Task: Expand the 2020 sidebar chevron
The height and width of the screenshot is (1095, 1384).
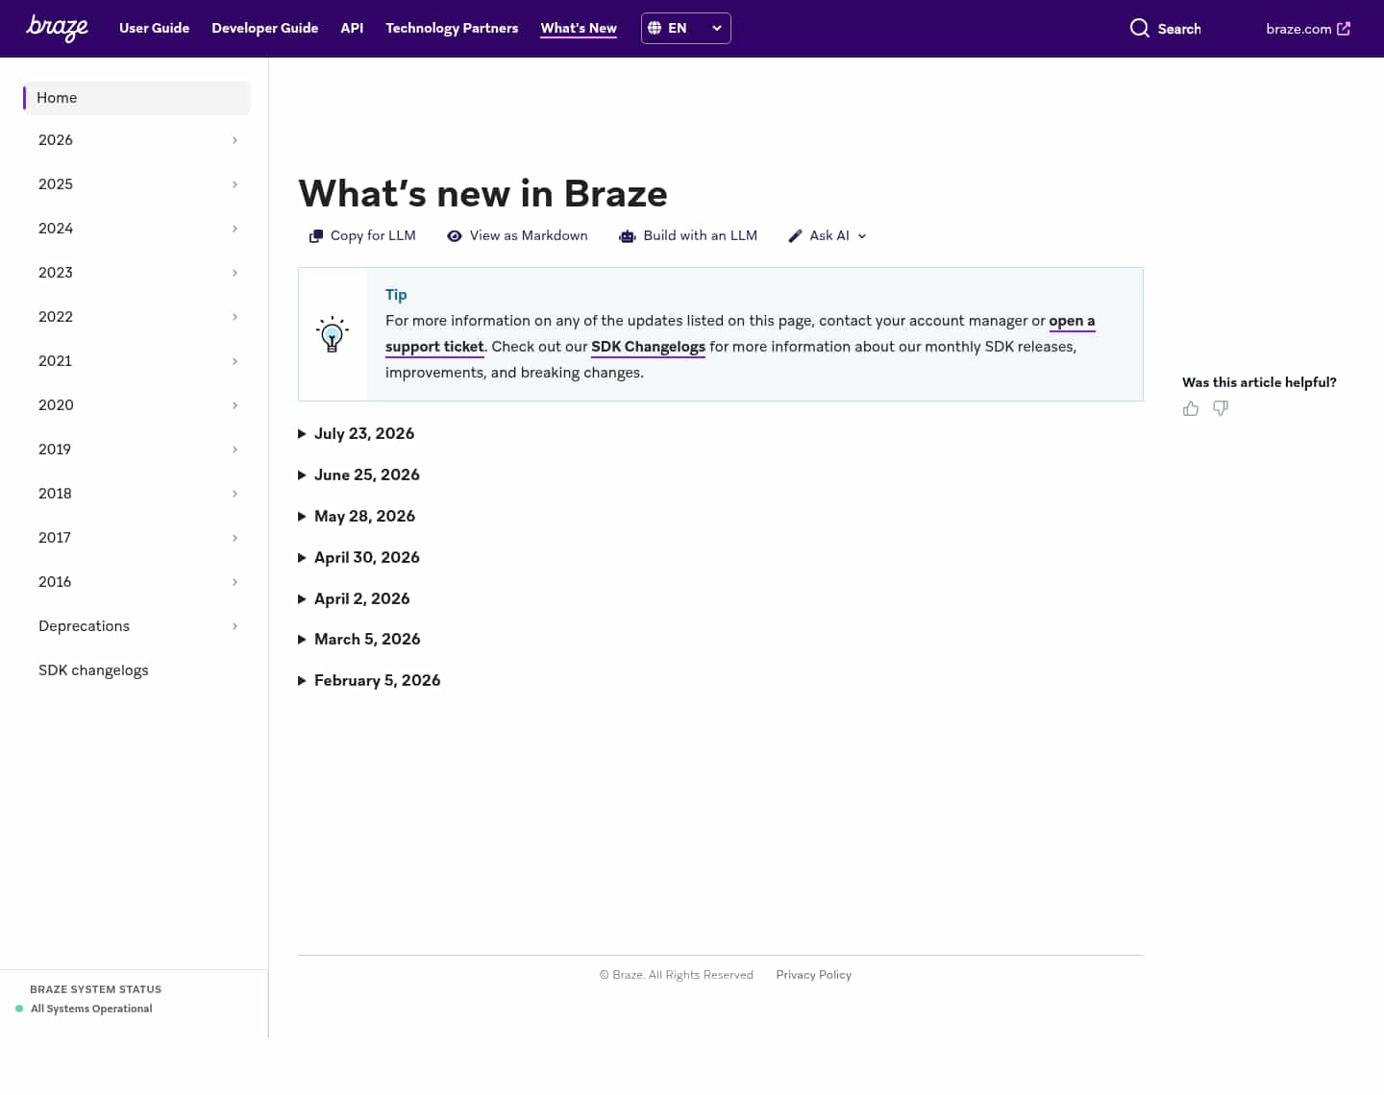Action: pyautogui.click(x=235, y=405)
